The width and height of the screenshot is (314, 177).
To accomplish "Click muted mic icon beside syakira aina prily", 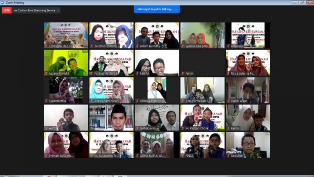I will click(x=183, y=46).
